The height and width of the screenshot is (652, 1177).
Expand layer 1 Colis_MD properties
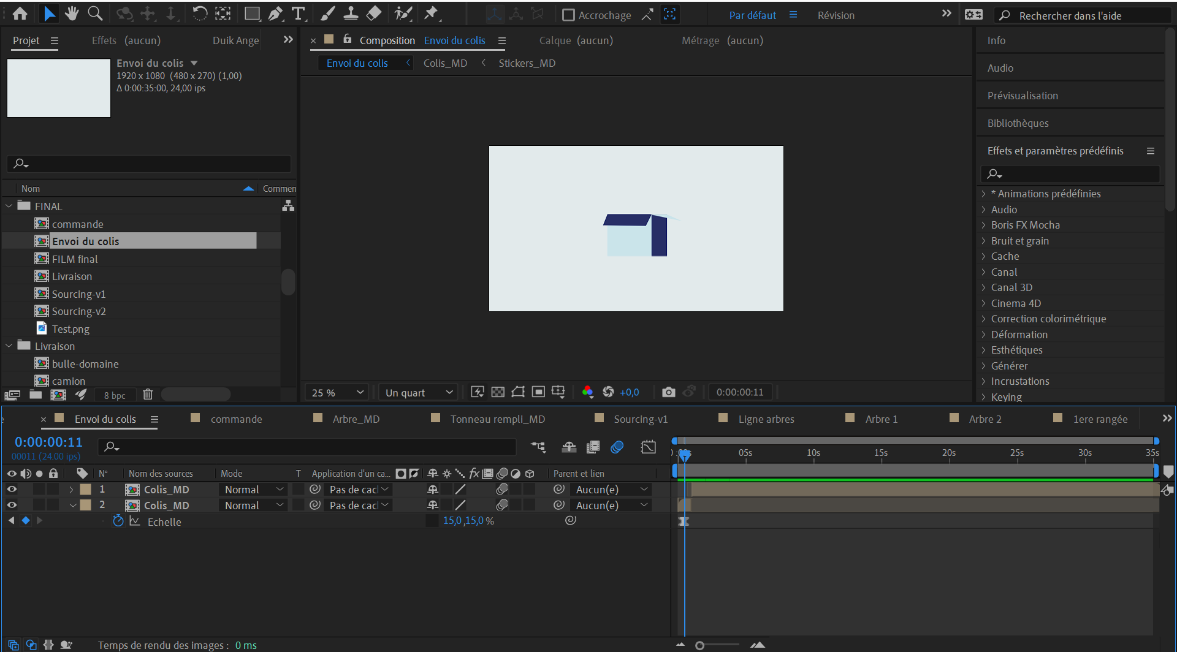click(x=71, y=490)
